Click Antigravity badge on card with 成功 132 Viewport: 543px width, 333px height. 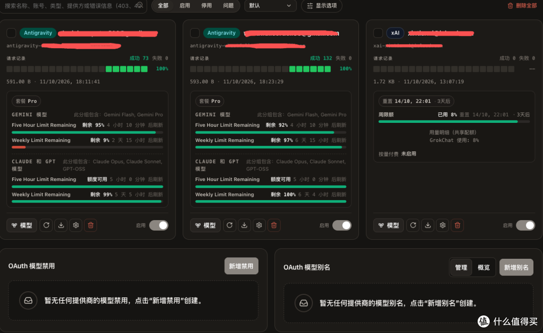tap(221, 33)
